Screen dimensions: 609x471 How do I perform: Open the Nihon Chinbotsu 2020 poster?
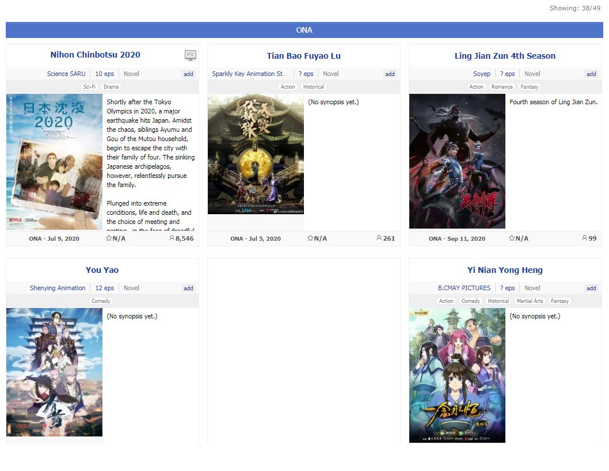click(54, 162)
